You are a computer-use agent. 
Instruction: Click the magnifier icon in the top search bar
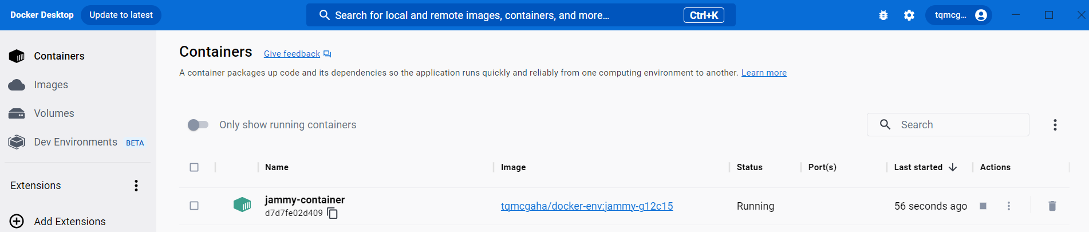click(x=324, y=15)
